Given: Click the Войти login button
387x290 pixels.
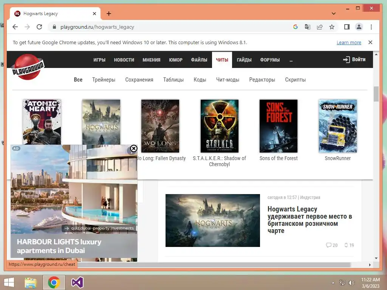Looking at the screenshot, I should (354, 59).
